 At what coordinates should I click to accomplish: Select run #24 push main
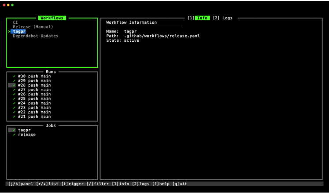(x=31, y=103)
